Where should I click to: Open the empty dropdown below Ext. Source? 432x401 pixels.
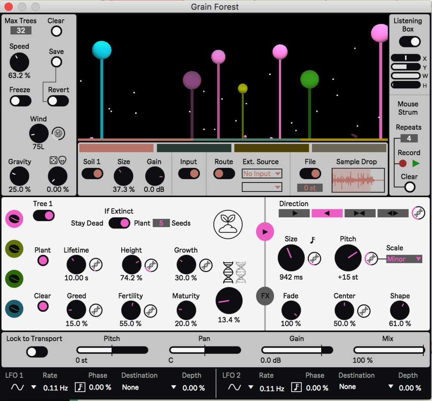(262, 187)
